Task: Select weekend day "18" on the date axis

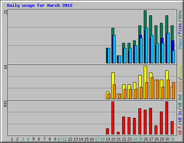Action: tap(102, 139)
